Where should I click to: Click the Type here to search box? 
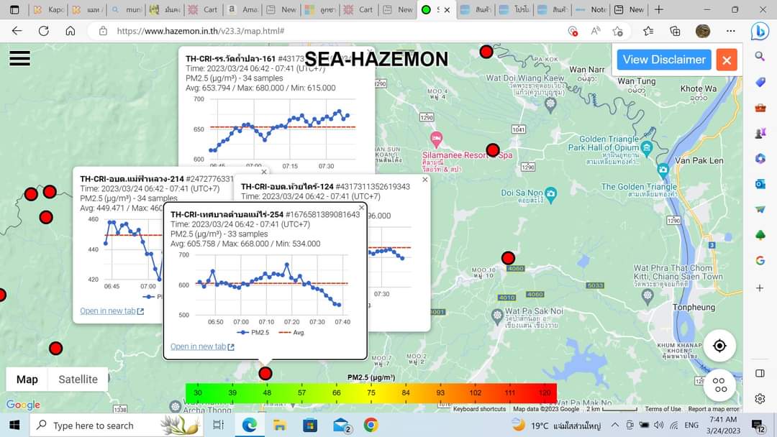point(117,425)
